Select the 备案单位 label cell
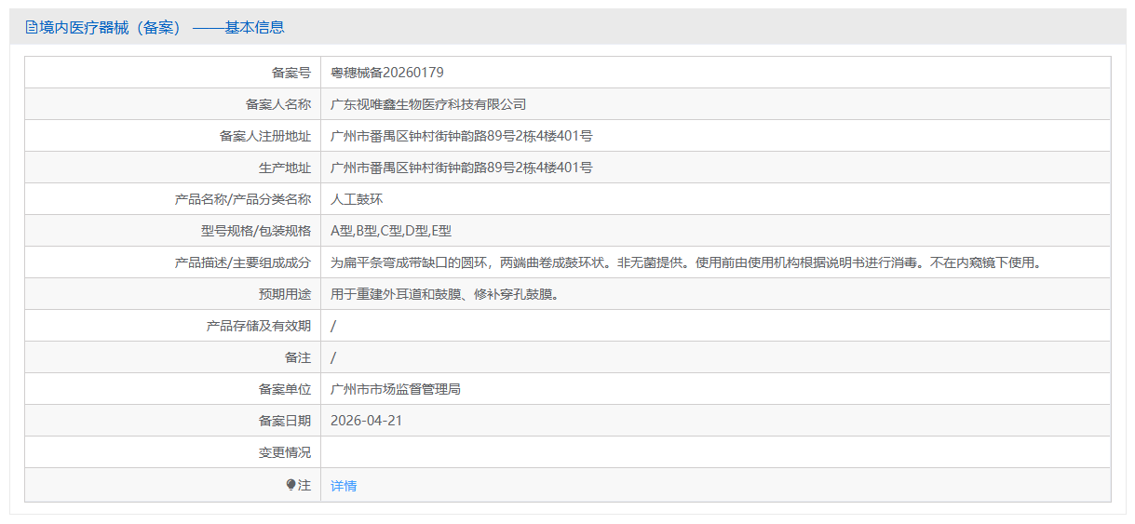The width and height of the screenshot is (1135, 524). (x=173, y=389)
